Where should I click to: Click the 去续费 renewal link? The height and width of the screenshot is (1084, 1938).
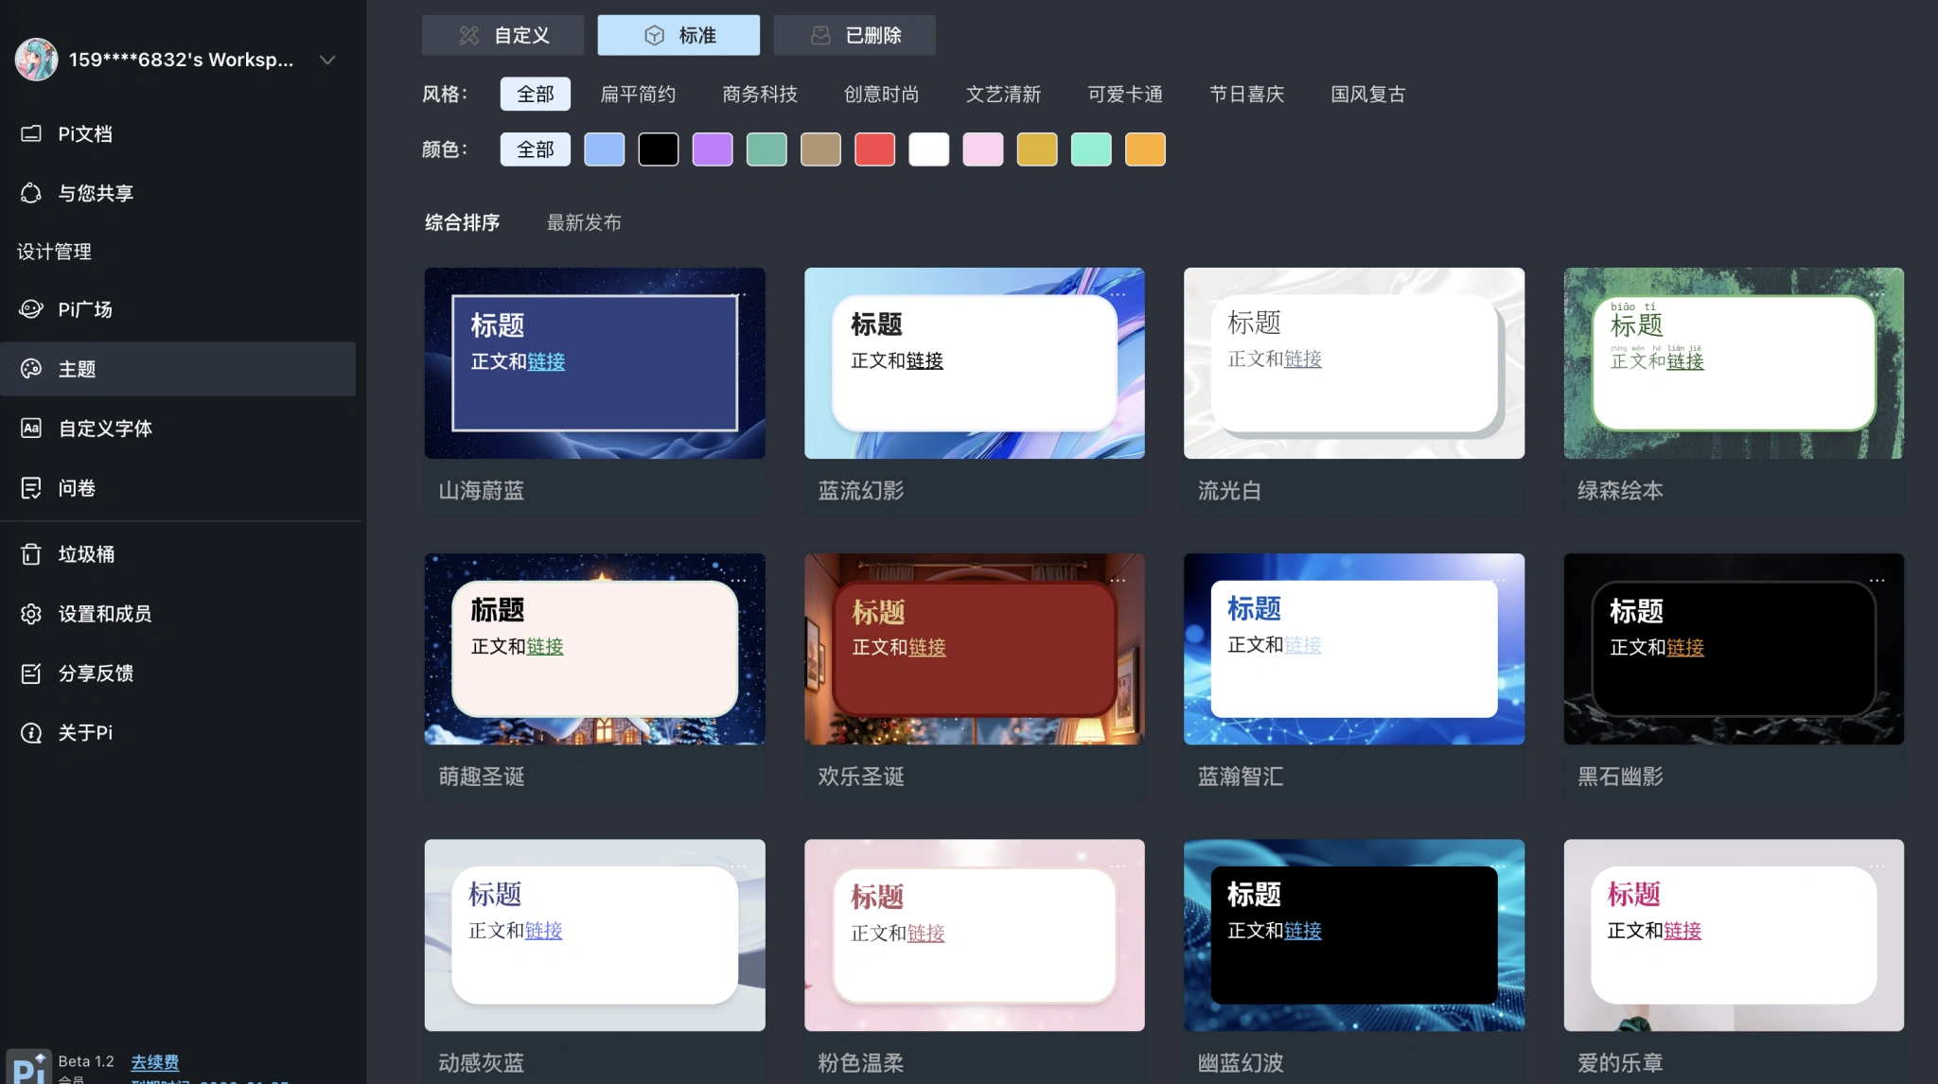154,1061
